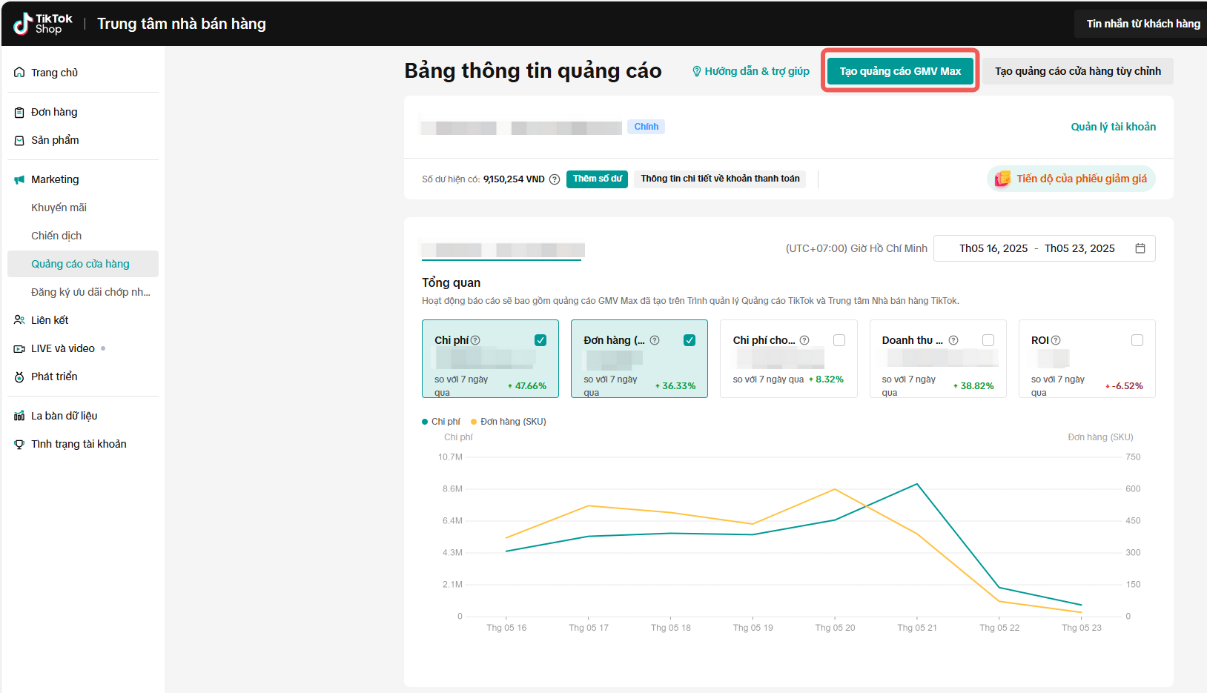Viewport: 1207px width, 693px height.
Task: Go to La bàn dữ liệu menu
Action: click(64, 416)
